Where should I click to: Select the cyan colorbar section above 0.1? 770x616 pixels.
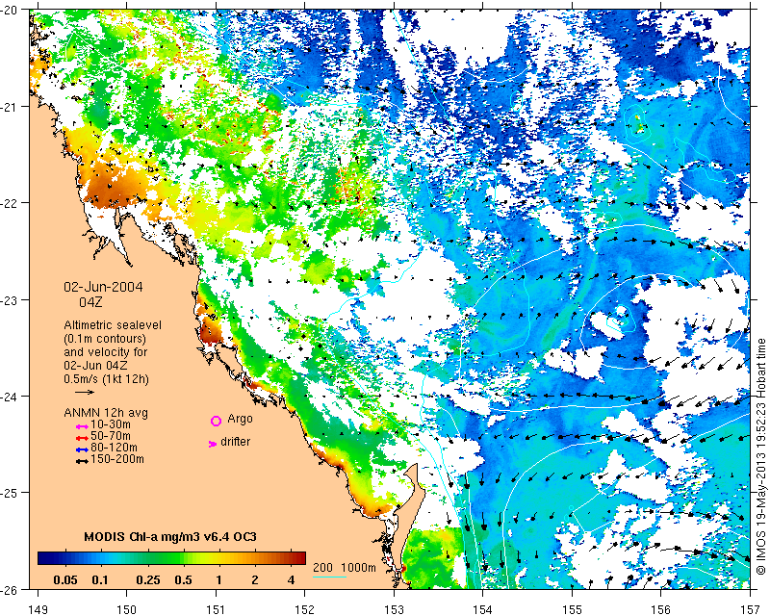(x=100, y=558)
